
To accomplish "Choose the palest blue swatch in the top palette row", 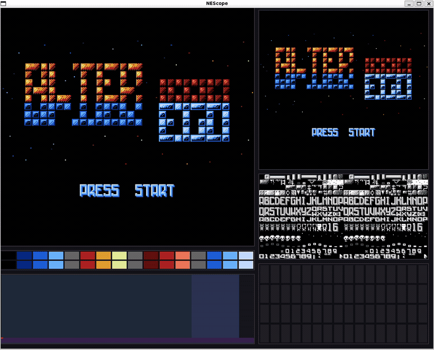I will pos(246,256).
